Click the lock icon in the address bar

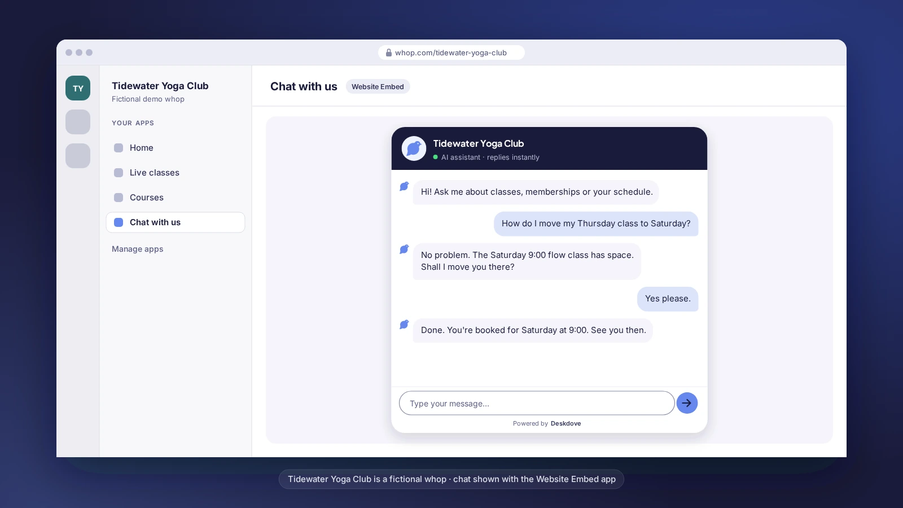pos(388,52)
